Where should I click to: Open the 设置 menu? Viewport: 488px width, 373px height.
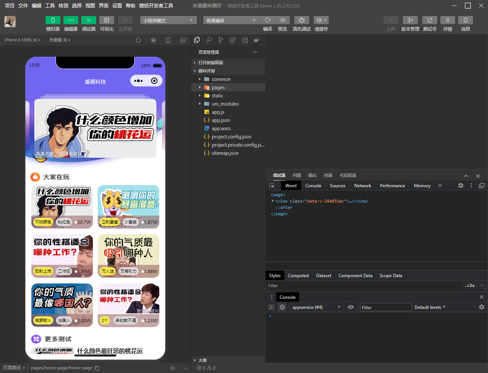click(x=117, y=6)
